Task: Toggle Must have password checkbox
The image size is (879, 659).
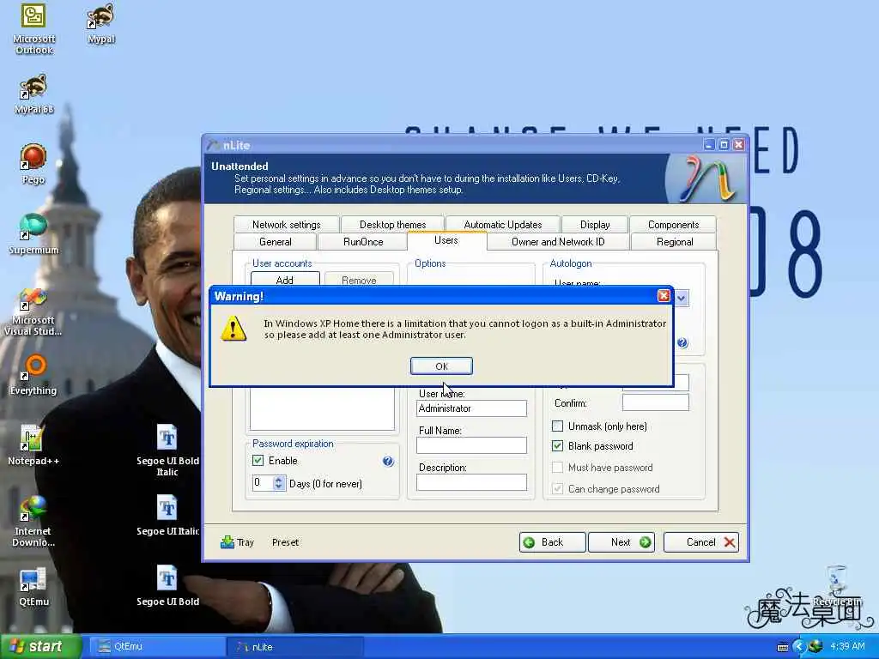Action: pos(558,468)
